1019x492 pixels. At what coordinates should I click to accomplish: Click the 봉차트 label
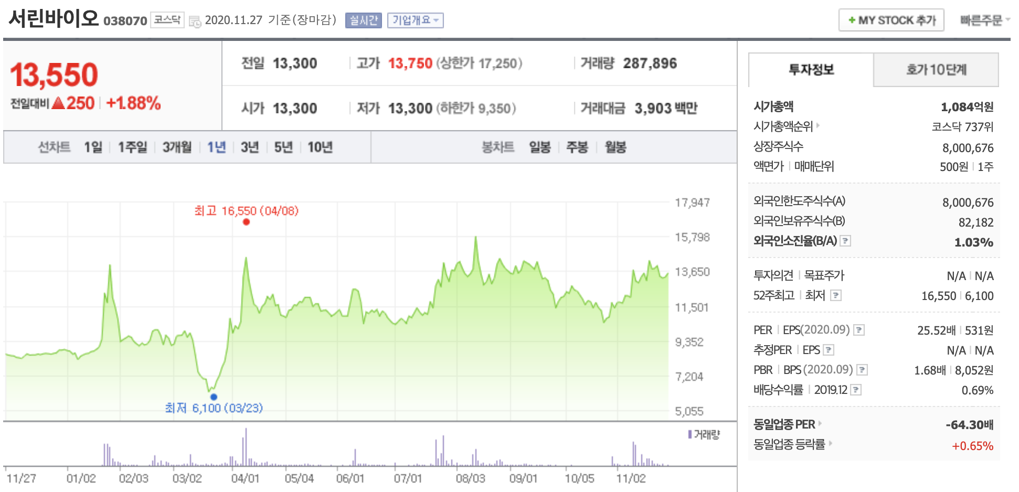coord(498,147)
